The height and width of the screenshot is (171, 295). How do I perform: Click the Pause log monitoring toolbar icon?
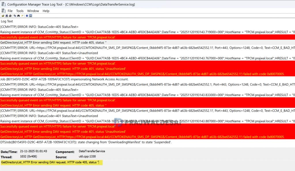click(x=27, y=16)
